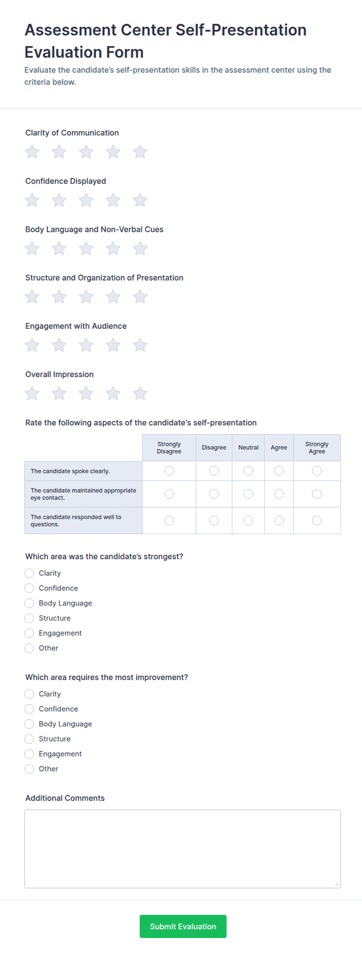The width and height of the screenshot is (362, 957).
Task: Give Overall Impression a single star
Action: (x=32, y=394)
